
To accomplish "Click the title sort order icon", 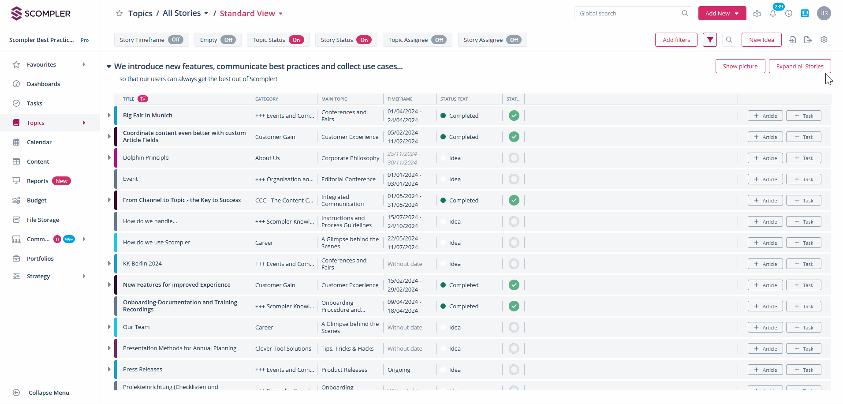I will point(143,99).
